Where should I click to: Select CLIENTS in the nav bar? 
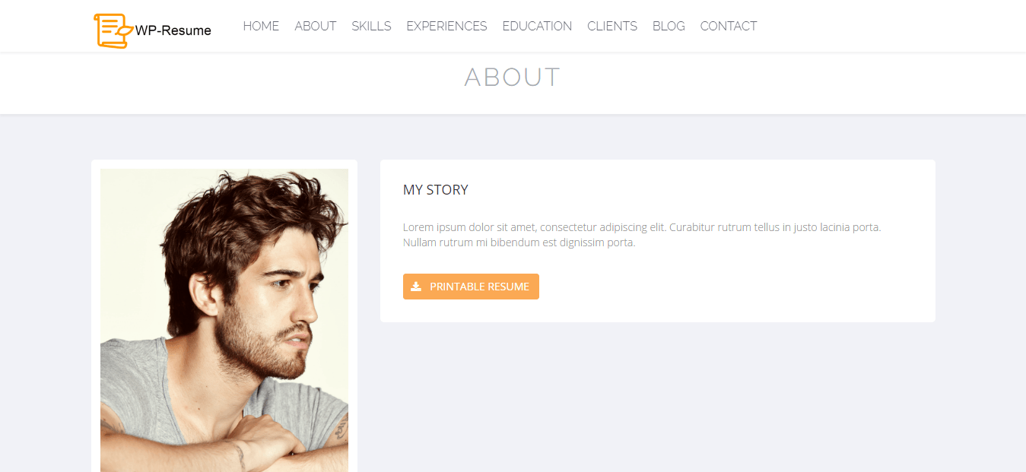click(612, 26)
